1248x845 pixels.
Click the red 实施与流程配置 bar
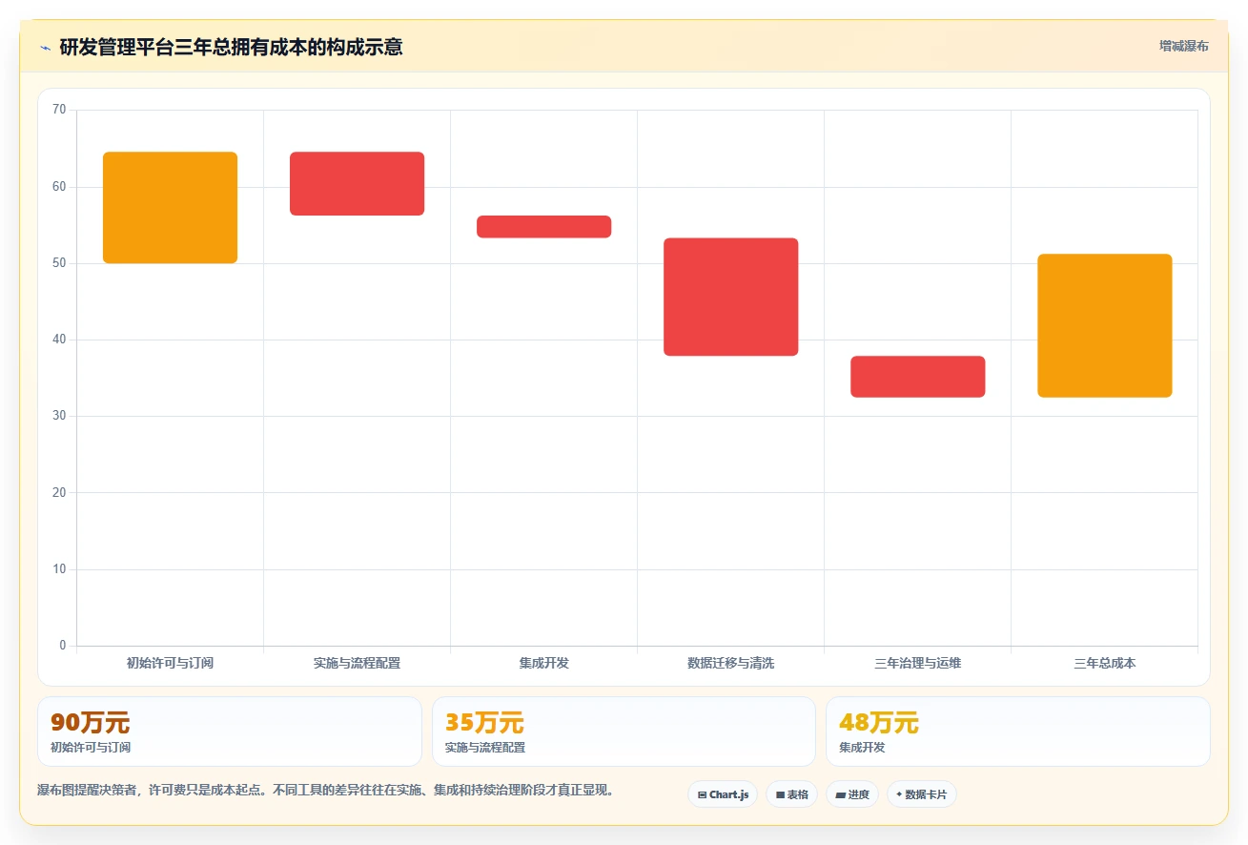[x=357, y=183]
